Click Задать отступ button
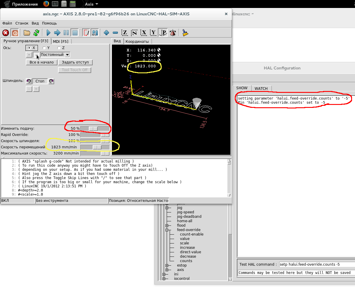 click(x=76, y=62)
